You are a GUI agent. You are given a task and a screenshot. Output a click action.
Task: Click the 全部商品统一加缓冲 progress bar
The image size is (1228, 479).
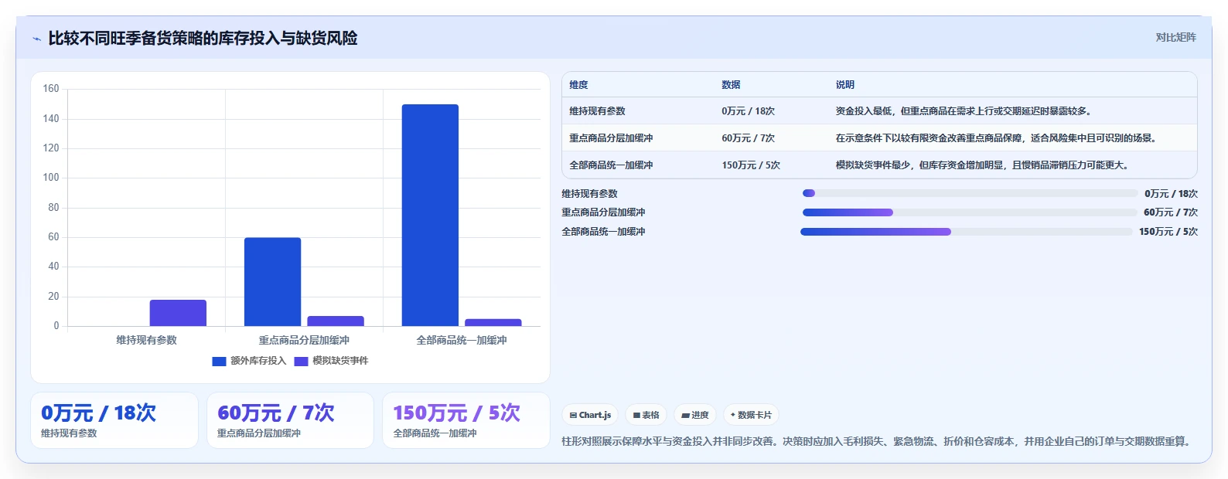pyautogui.click(x=967, y=232)
